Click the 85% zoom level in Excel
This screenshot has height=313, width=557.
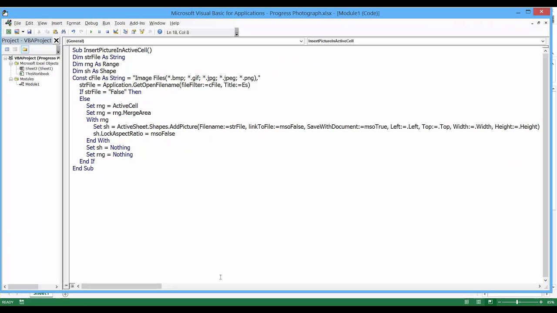[550, 302]
